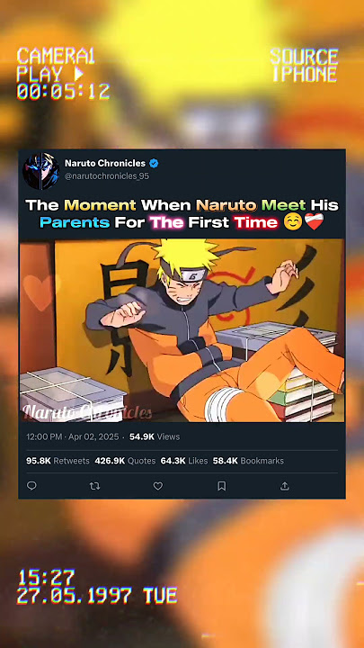Screen dimensions: 364x648
Task: View the 95.8K Retweets list
Action: [58, 461]
